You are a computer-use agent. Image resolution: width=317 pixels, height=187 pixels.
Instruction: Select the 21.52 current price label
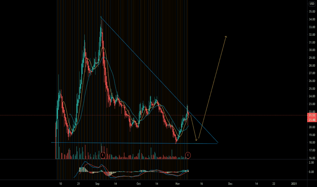pyautogui.click(x=312, y=115)
